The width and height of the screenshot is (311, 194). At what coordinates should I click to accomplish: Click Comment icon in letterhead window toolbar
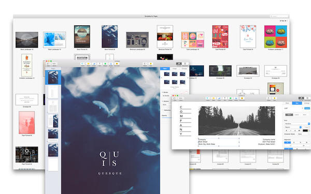click(x=242, y=98)
